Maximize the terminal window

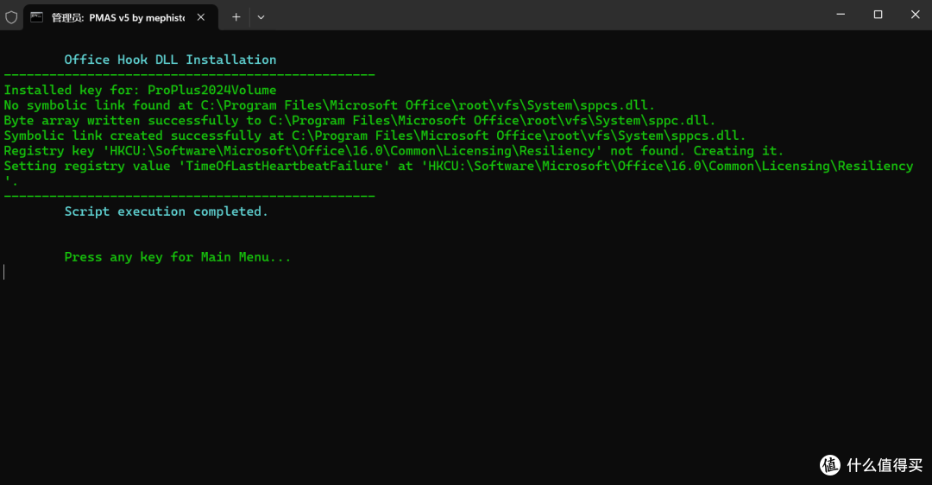click(x=878, y=15)
